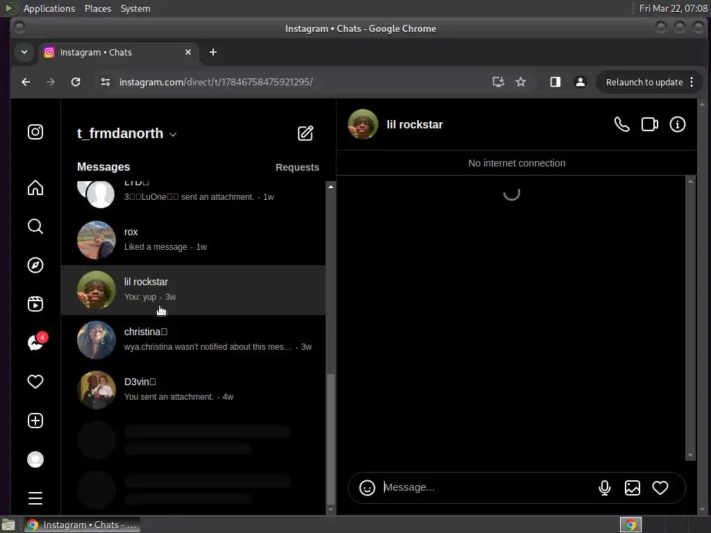This screenshot has width=711, height=533.
Task: Click the voice clip microphone icon
Action: pos(605,488)
